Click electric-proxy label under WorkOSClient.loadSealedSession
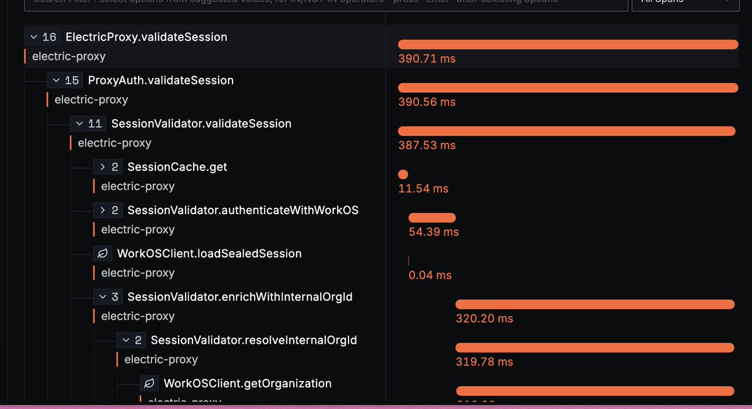 [x=138, y=273]
